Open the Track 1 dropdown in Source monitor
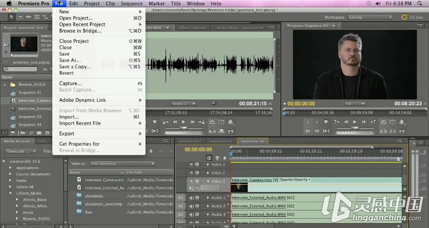This screenshot has width=429, height=228. click(x=183, y=103)
